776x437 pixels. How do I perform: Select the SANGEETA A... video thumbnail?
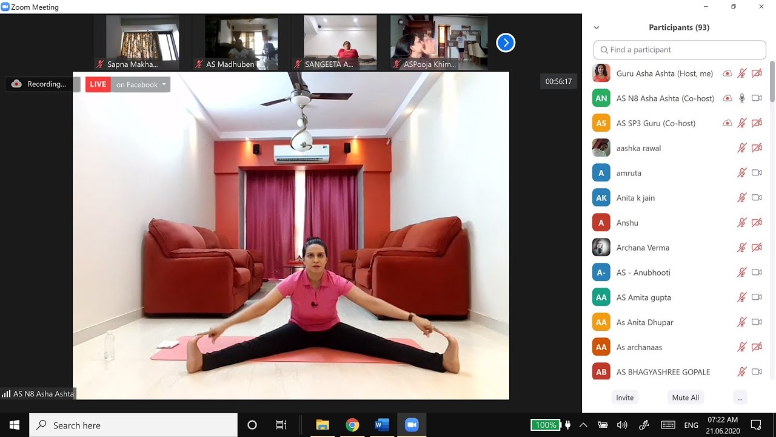(x=340, y=42)
